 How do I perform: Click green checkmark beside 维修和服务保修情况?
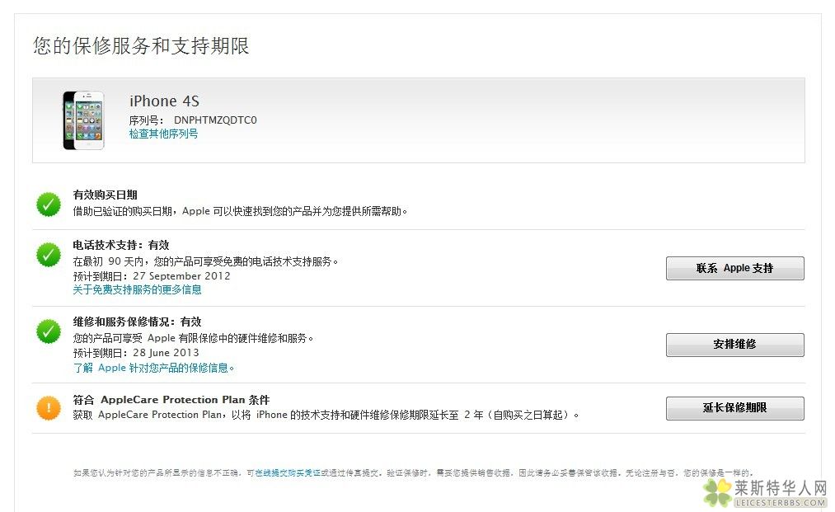(x=49, y=331)
